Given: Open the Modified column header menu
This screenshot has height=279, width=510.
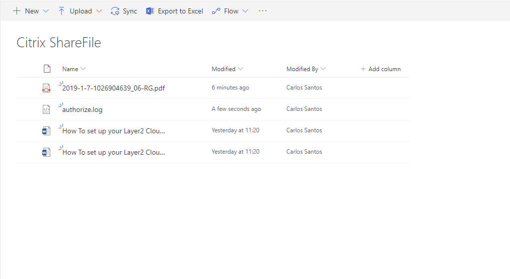Looking at the screenshot, I should [227, 69].
